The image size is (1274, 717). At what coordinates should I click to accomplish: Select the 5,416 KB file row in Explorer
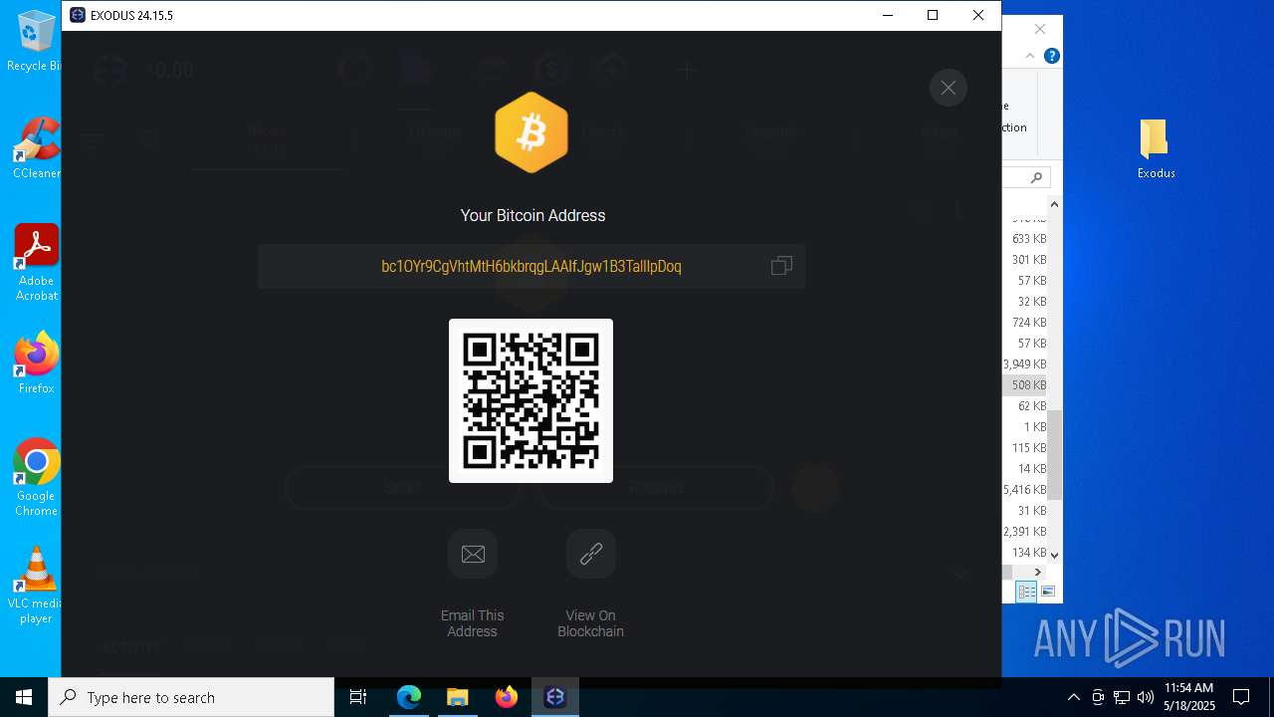[x=1024, y=490]
